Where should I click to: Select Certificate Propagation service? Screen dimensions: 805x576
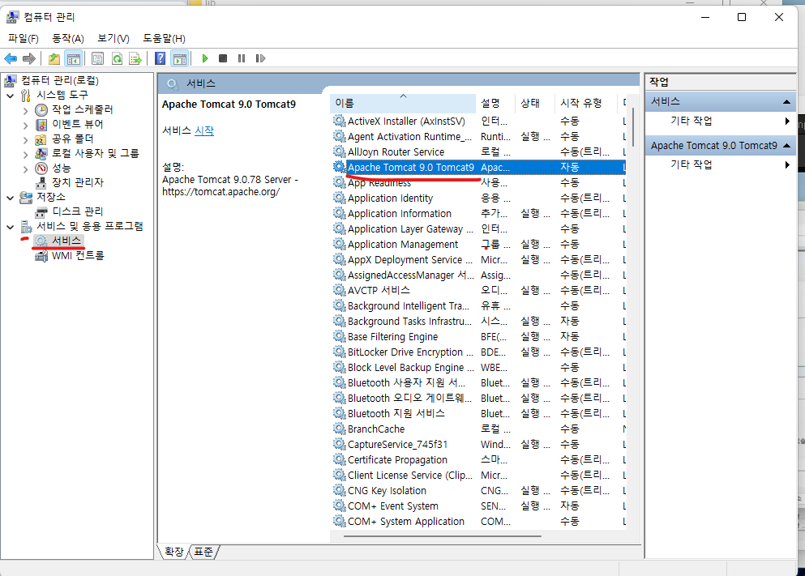(478, 459)
